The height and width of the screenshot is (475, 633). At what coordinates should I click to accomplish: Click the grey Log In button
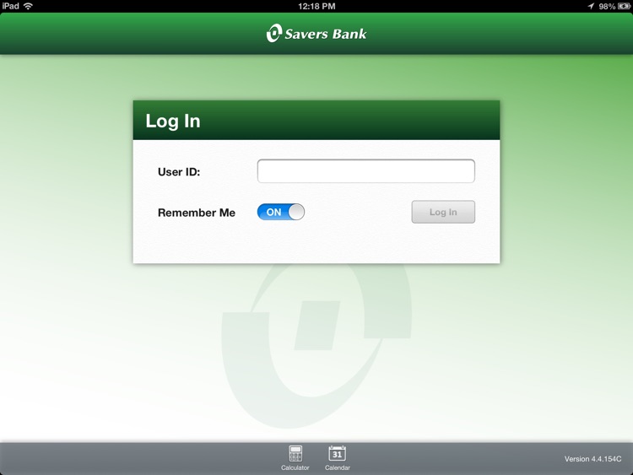[443, 212]
